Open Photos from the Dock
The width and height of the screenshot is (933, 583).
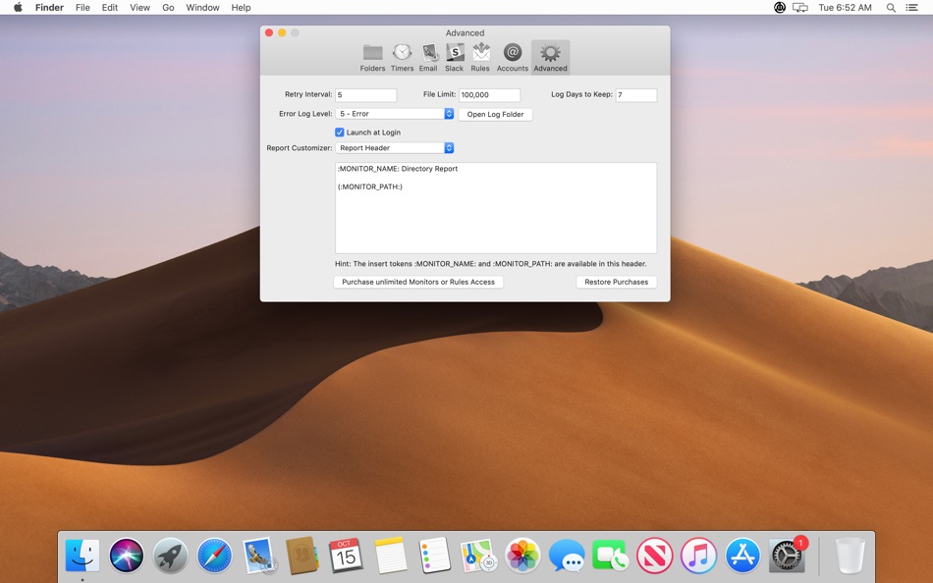point(522,556)
